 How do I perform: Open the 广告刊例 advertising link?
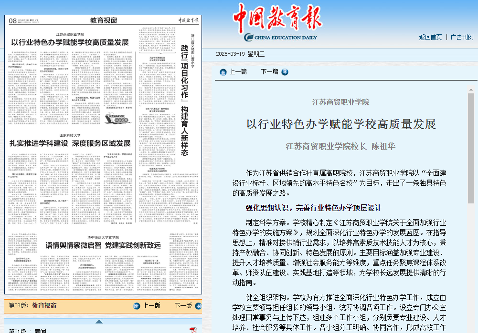462,37
